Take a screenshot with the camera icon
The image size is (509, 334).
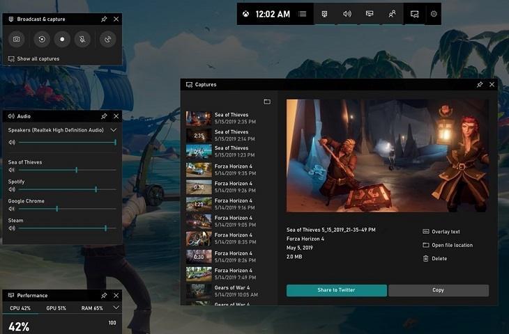tap(16, 39)
